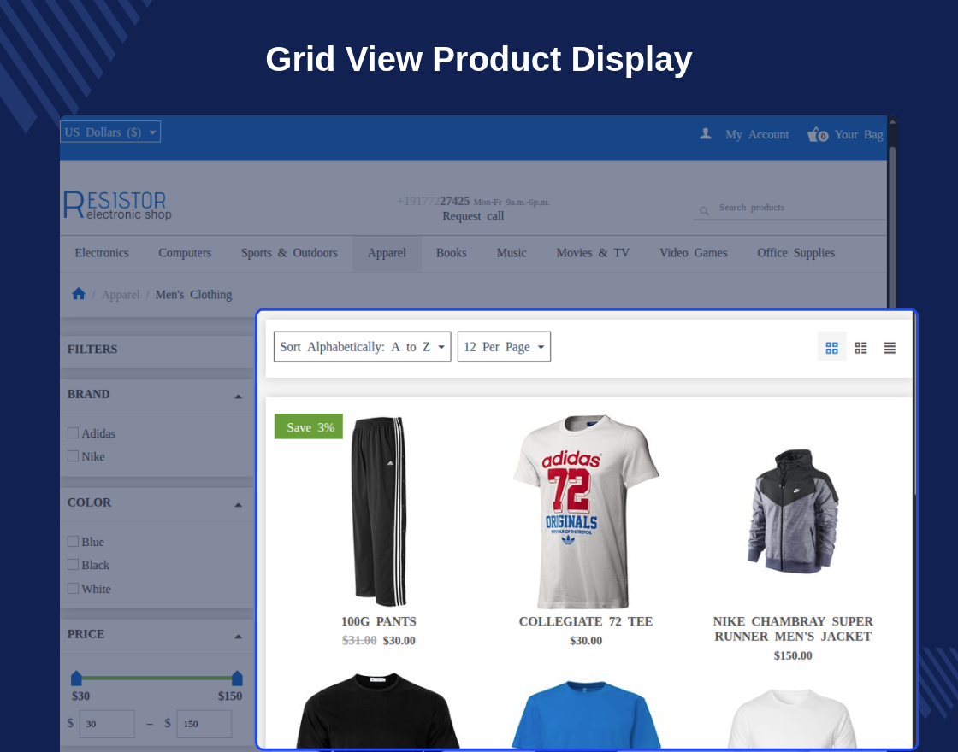Image resolution: width=958 pixels, height=752 pixels.
Task: Check the Black color filter
Action: point(73,565)
